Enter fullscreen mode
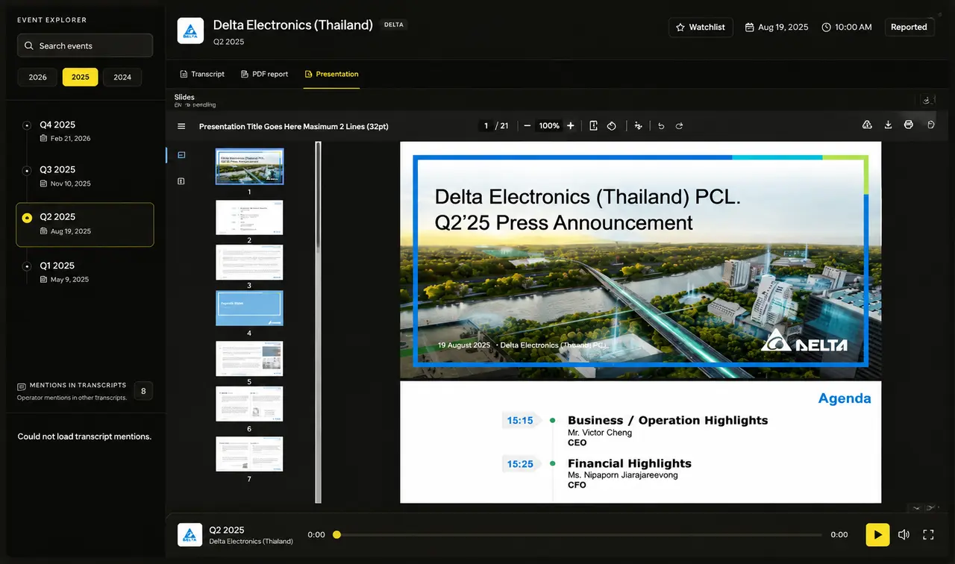The image size is (955, 564). point(928,535)
